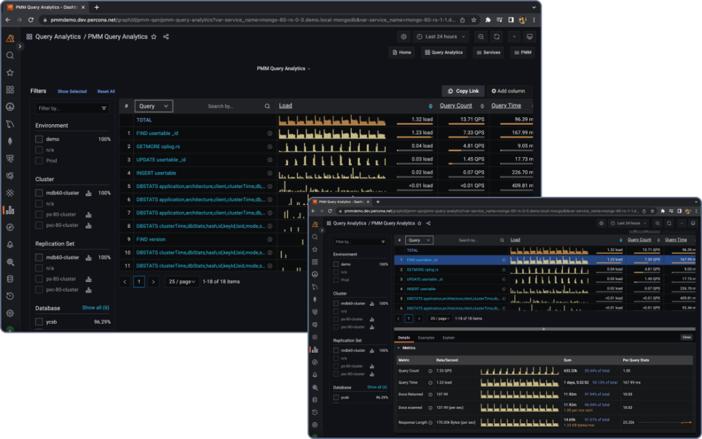Click info icon on FIND usertable _id row
This screenshot has height=439, width=702.
tap(269, 134)
